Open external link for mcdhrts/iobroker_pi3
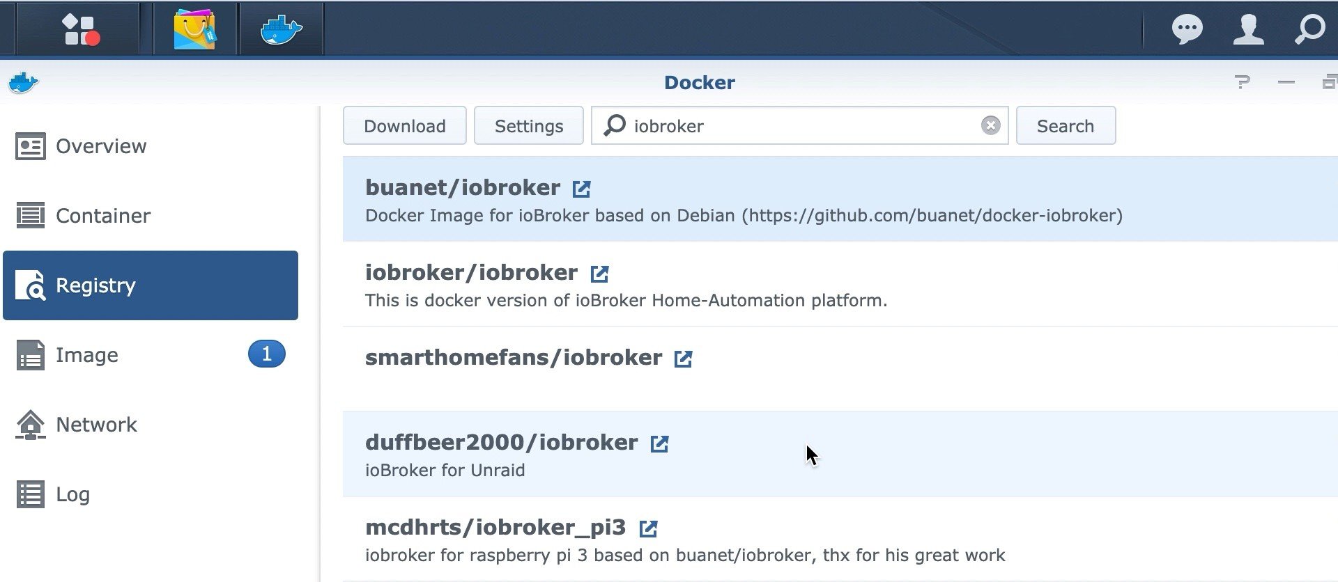 (x=648, y=528)
